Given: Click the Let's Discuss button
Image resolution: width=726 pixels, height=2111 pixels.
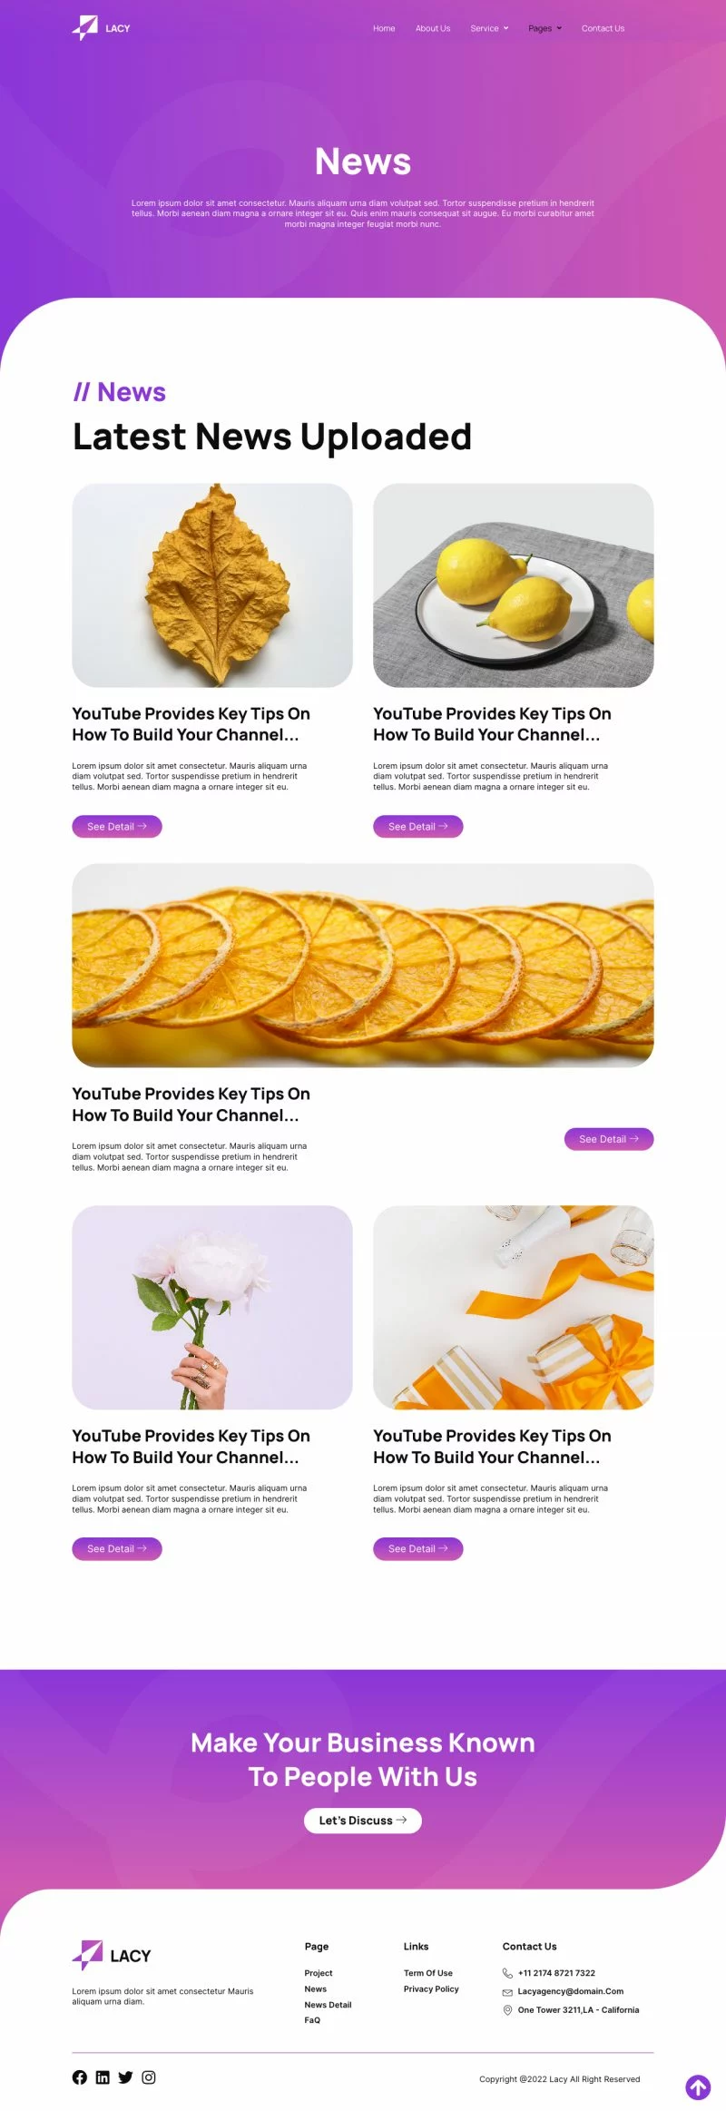Looking at the screenshot, I should [x=363, y=1820].
